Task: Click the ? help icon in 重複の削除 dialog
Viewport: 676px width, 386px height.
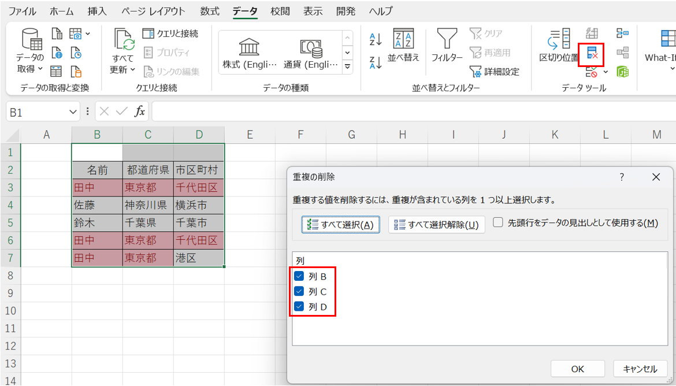Action: pos(622,177)
